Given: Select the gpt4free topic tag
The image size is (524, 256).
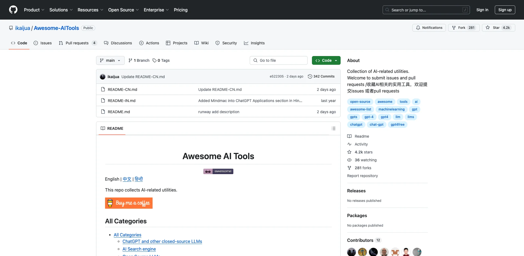Looking at the screenshot, I should coord(397,125).
